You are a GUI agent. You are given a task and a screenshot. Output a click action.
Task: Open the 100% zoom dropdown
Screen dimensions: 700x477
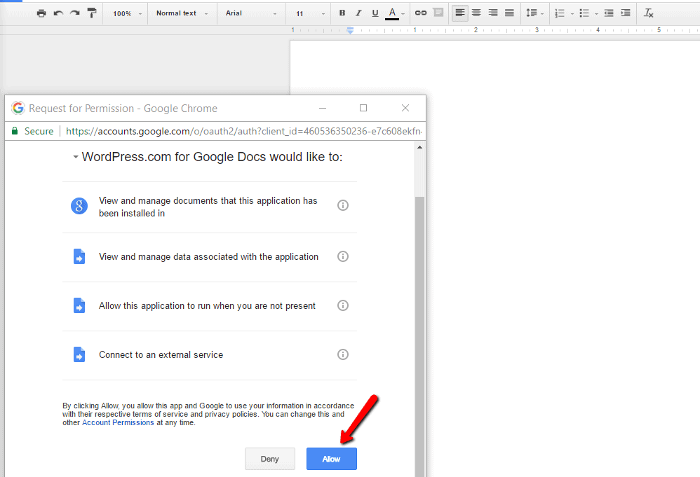(x=127, y=13)
